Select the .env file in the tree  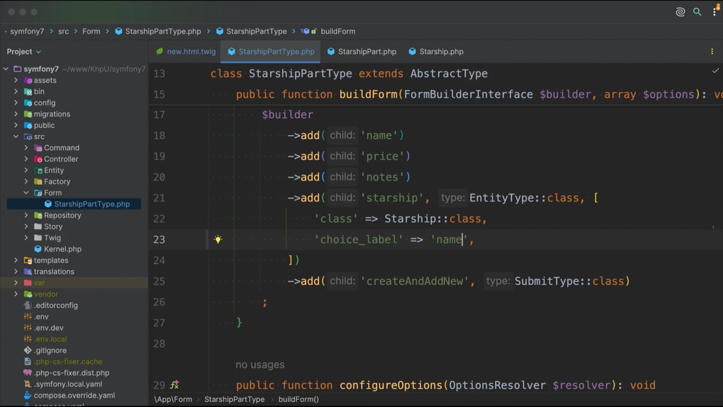[x=40, y=316]
